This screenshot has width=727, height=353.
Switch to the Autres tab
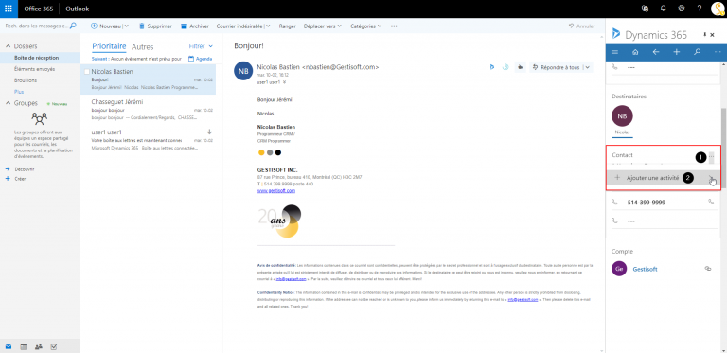pyautogui.click(x=142, y=46)
